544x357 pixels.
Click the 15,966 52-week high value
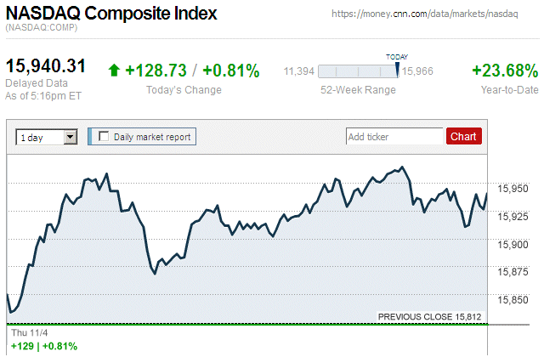coord(416,71)
